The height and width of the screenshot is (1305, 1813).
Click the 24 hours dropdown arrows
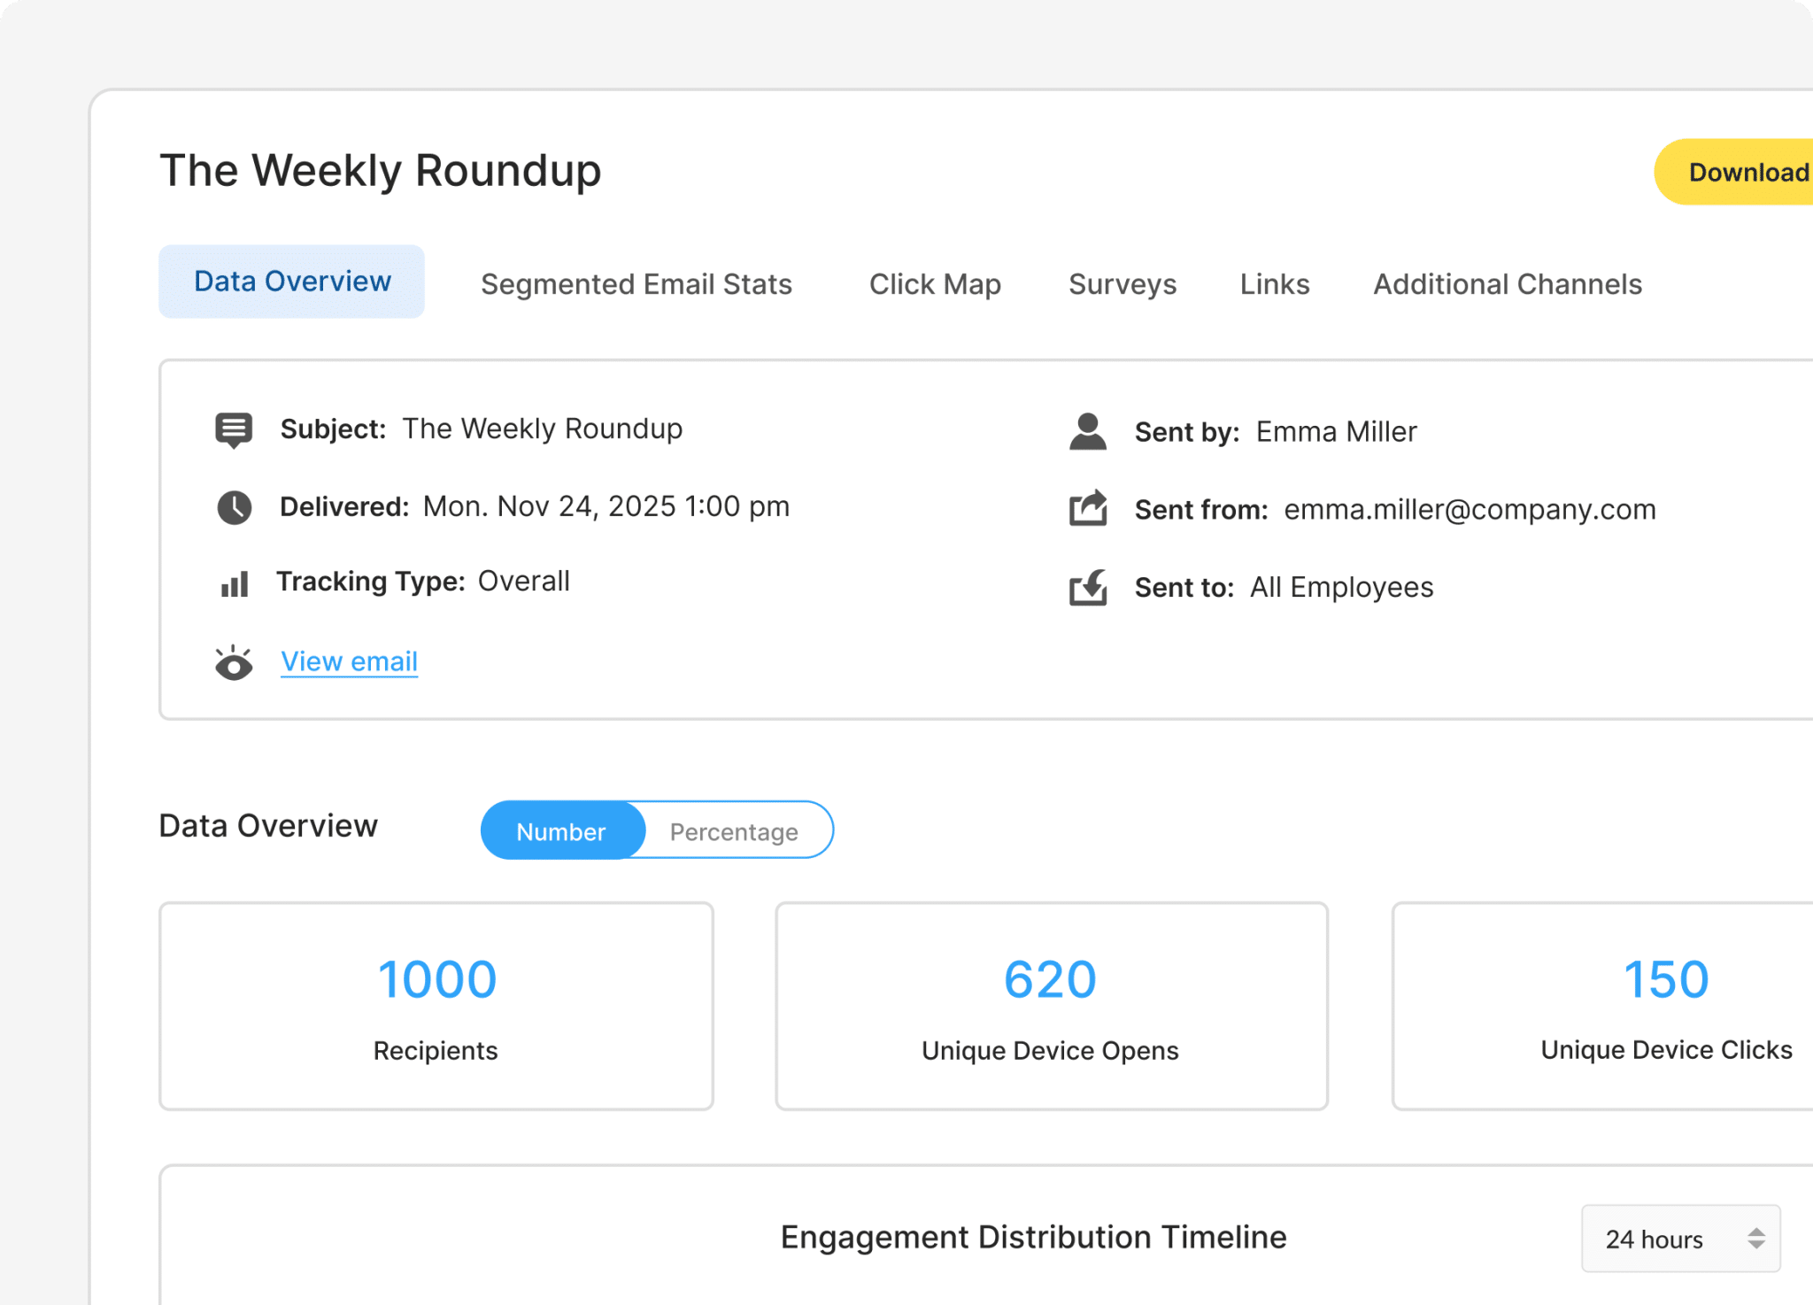coord(1756,1239)
